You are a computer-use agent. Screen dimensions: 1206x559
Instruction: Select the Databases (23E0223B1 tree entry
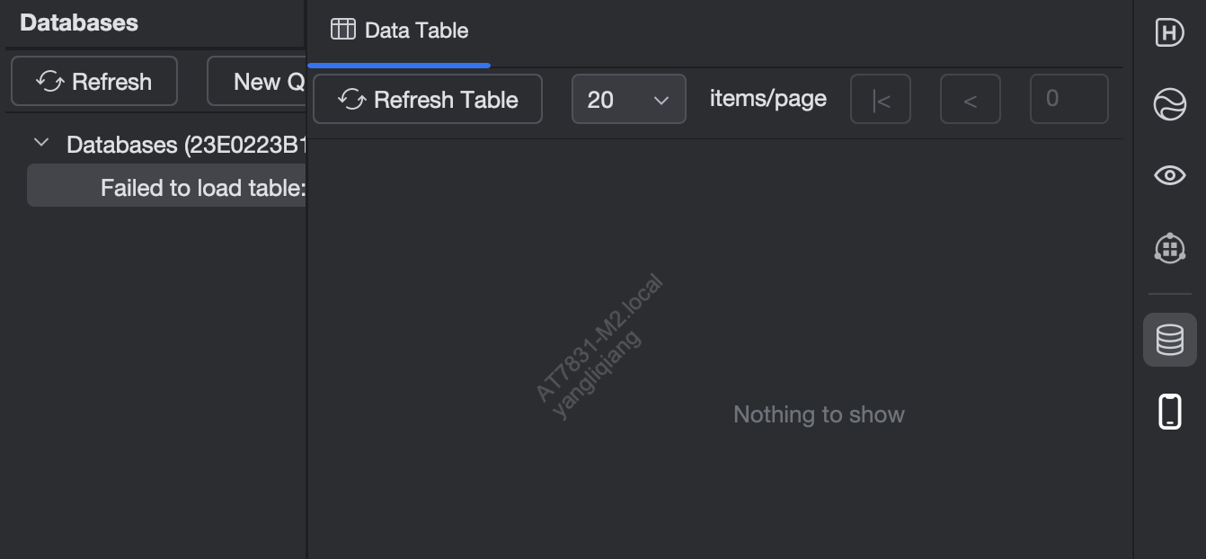coord(186,145)
